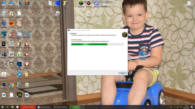The width and height of the screenshot is (195, 109).
Task: Open the blue square shortcut near top
Action: pyautogui.click(x=58, y=3)
